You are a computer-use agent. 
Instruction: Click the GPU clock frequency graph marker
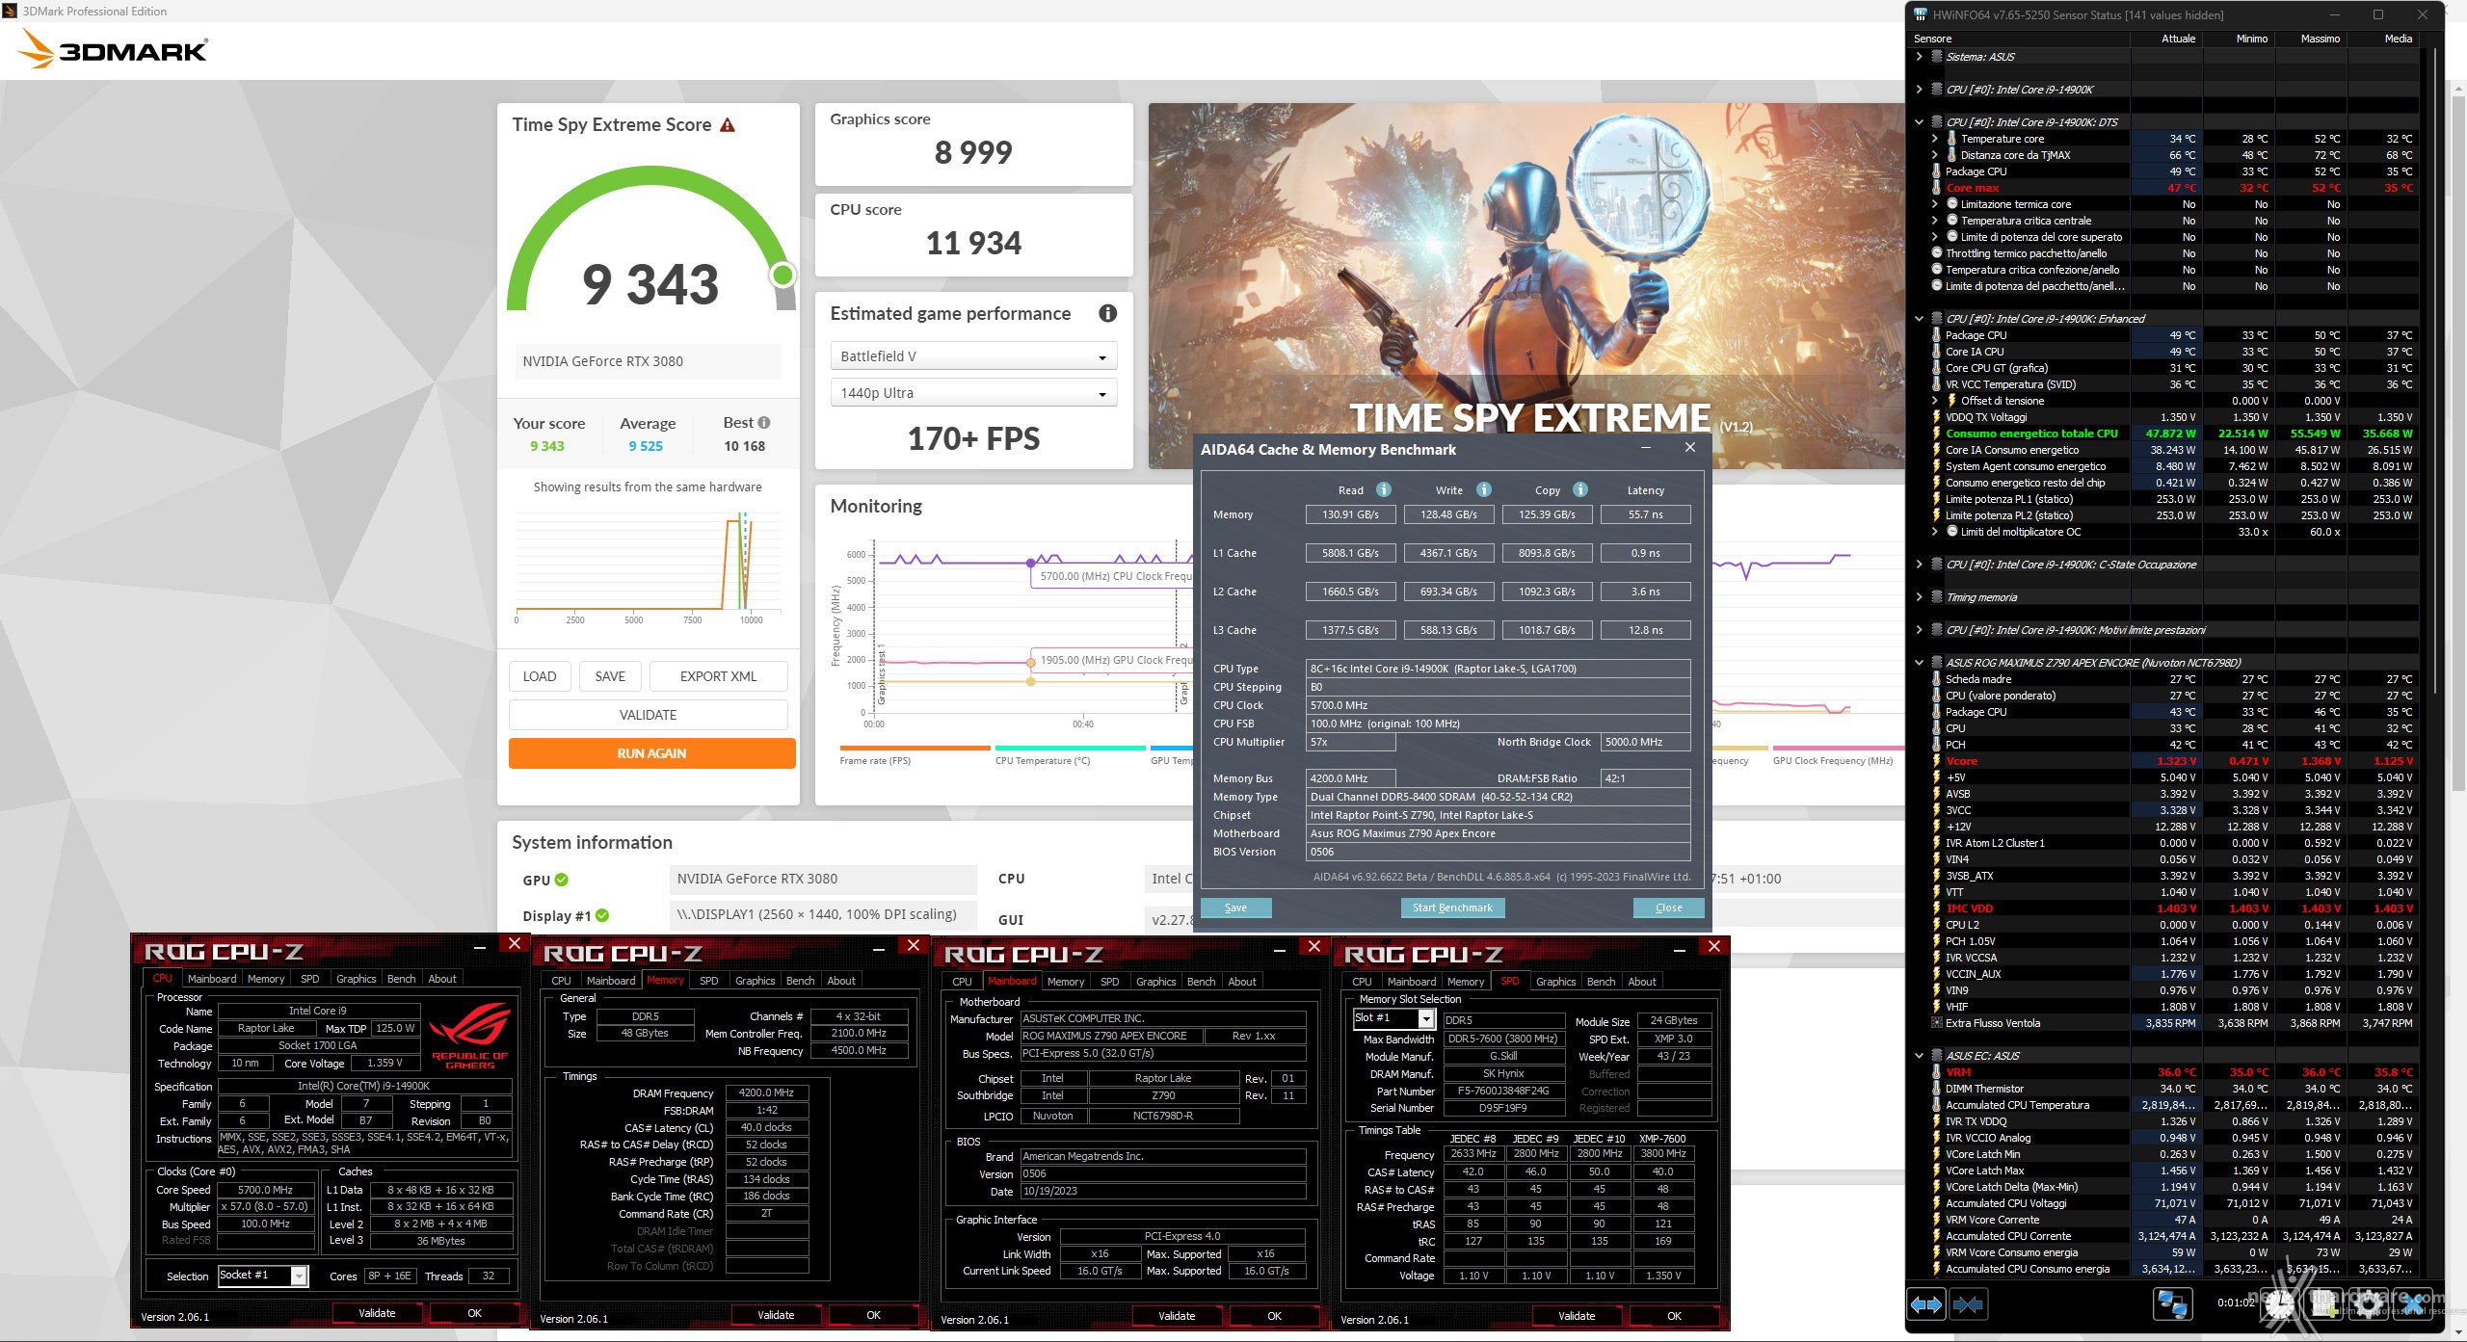[x=1031, y=663]
